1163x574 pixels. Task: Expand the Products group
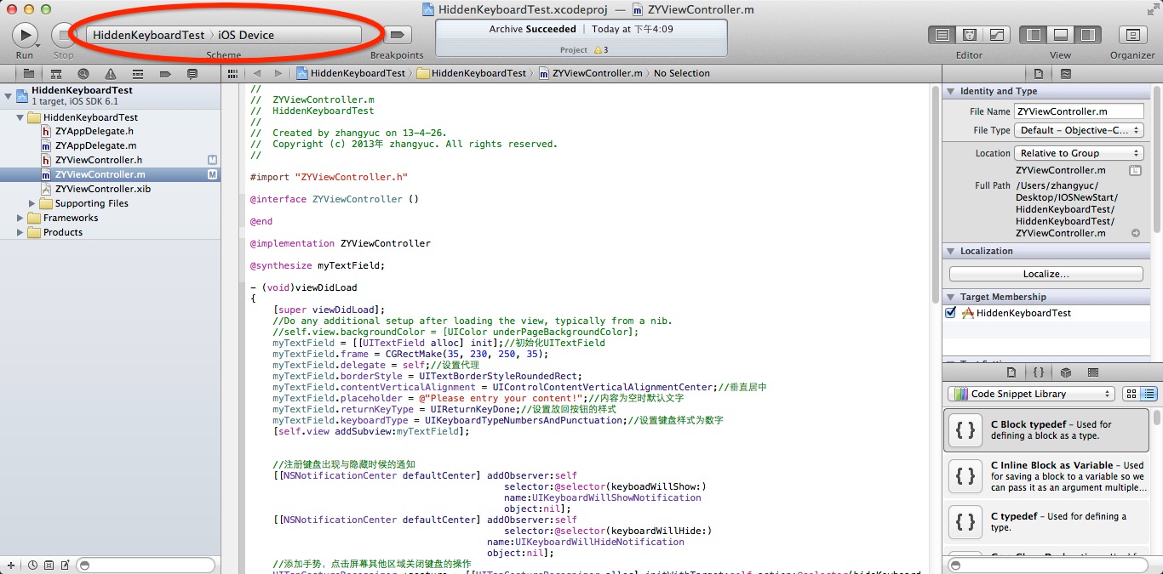coord(20,232)
